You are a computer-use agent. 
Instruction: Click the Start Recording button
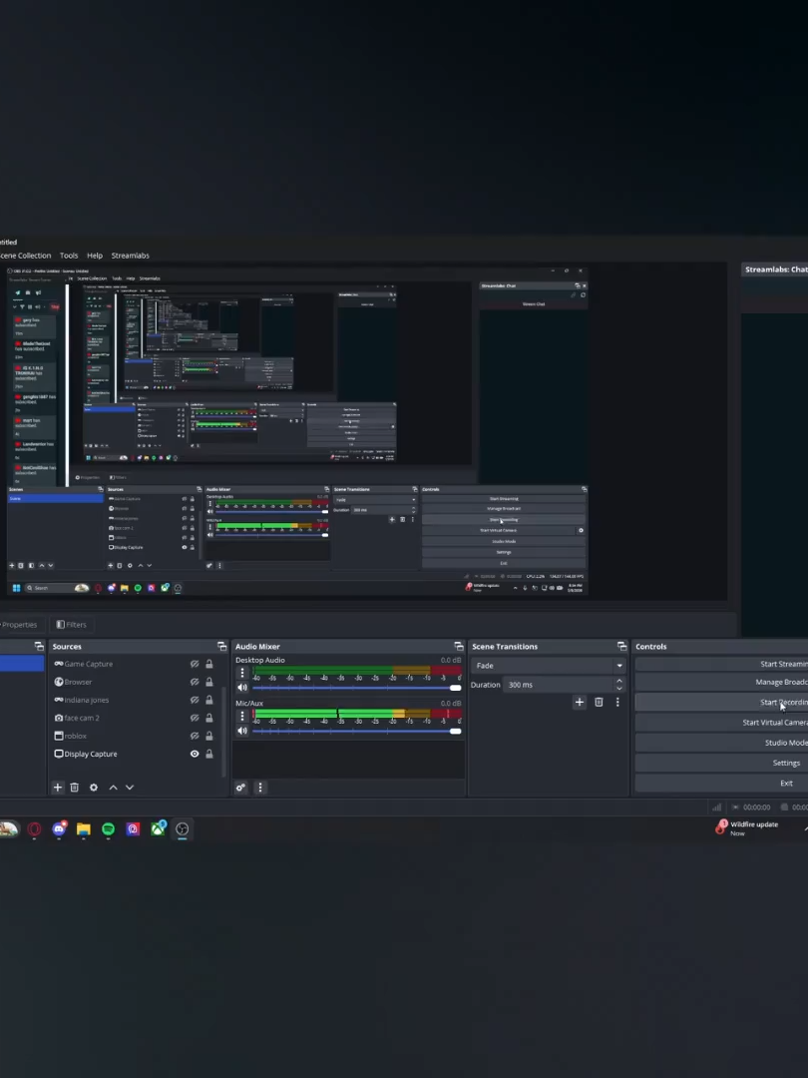(721, 702)
